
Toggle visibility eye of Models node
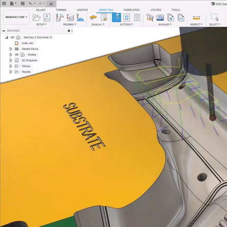(17, 55)
